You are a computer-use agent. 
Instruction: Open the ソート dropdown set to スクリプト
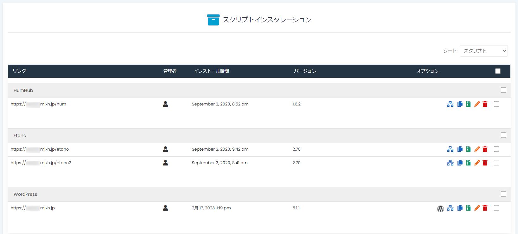point(483,51)
